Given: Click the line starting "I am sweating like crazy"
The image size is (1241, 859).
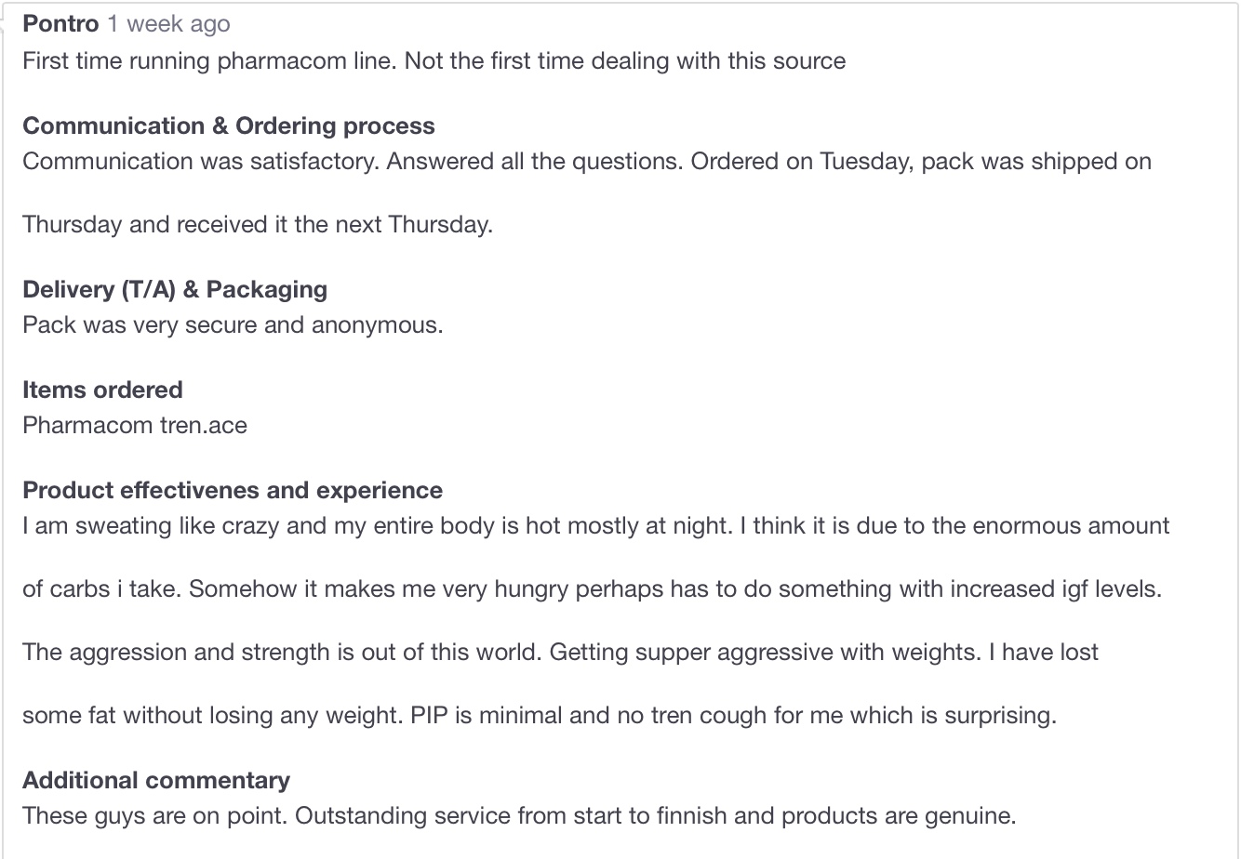Looking at the screenshot, I should [x=595, y=526].
